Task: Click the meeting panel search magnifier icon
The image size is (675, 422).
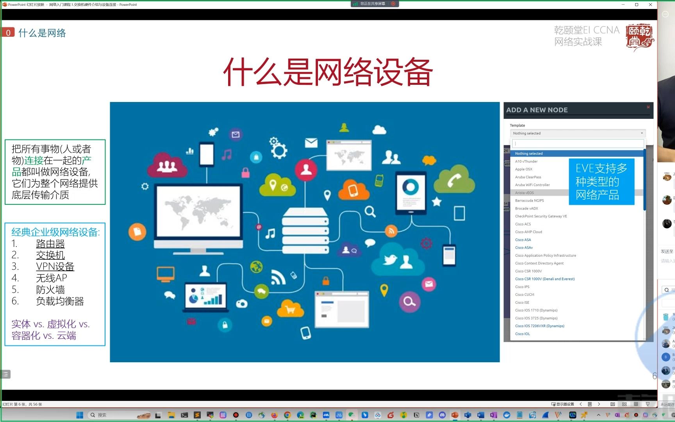Action: 667,290
